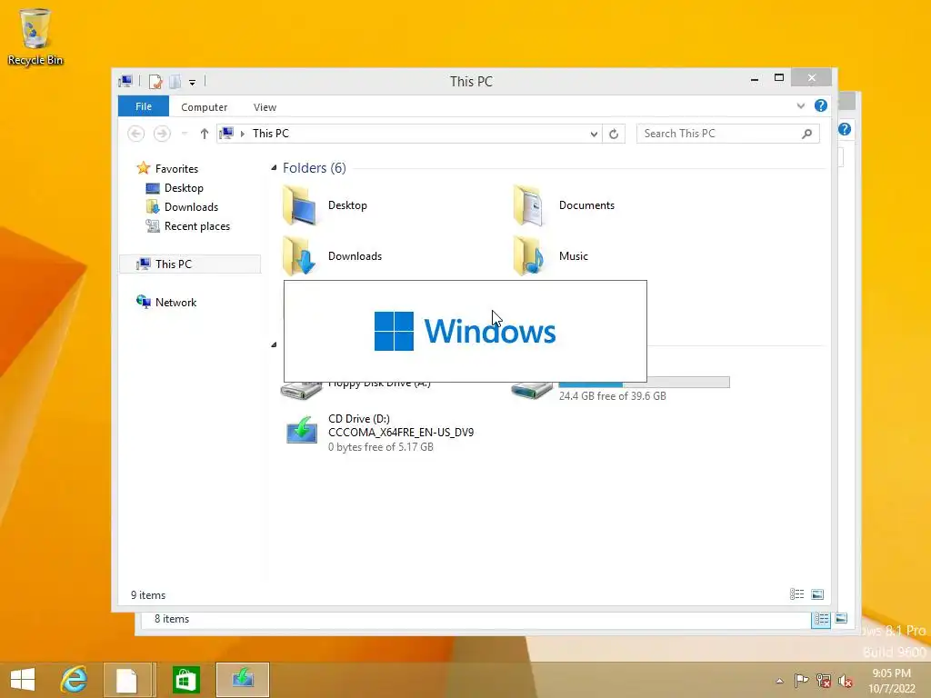Click the address bar breadcrumb chevron
The width and height of the screenshot is (931, 698).
pos(242,134)
